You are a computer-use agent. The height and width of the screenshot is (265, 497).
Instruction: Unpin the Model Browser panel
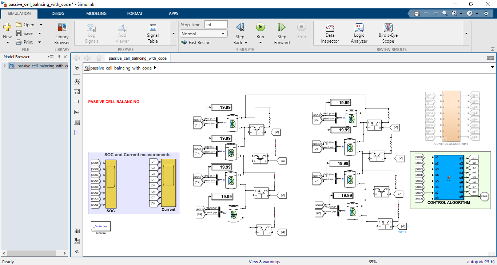tap(59, 56)
